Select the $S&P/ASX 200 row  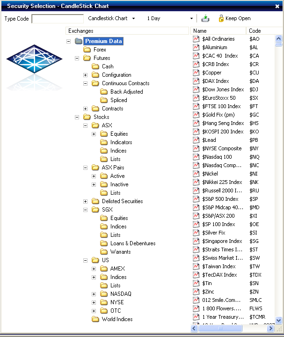pos(218,216)
